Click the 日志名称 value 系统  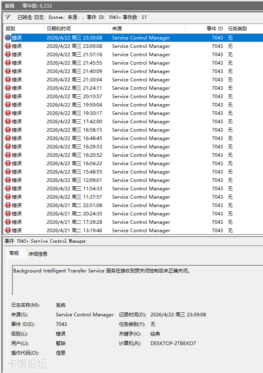click(61, 305)
